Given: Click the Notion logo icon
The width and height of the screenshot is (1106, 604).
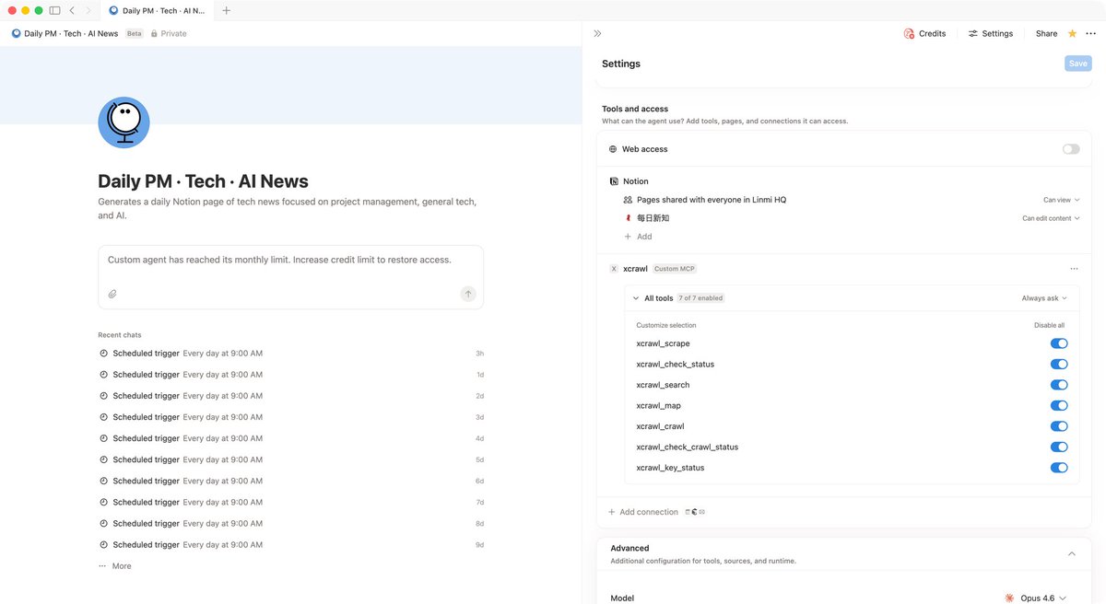Looking at the screenshot, I should pos(614,181).
